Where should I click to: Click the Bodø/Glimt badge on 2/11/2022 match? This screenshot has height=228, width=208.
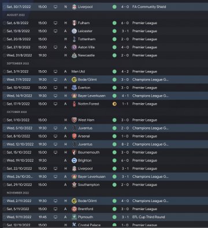(x=74, y=201)
